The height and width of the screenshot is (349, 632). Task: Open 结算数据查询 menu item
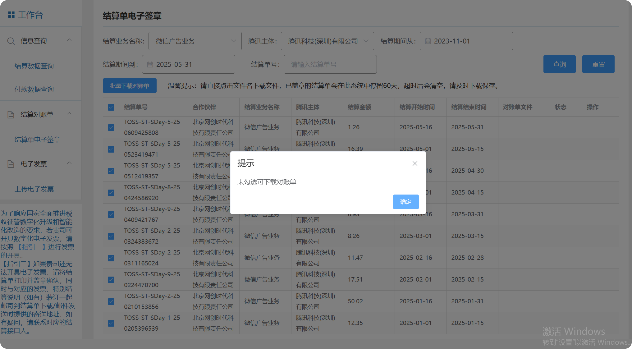click(x=34, y=66)
